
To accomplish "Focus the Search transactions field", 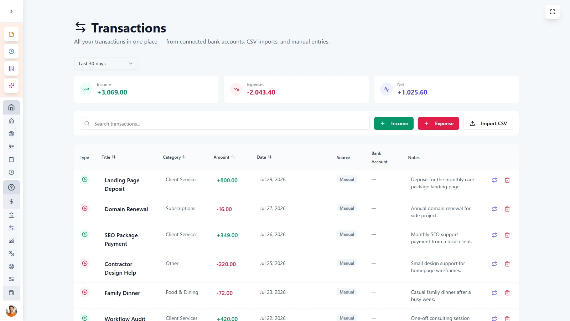I will click(225, 123).
